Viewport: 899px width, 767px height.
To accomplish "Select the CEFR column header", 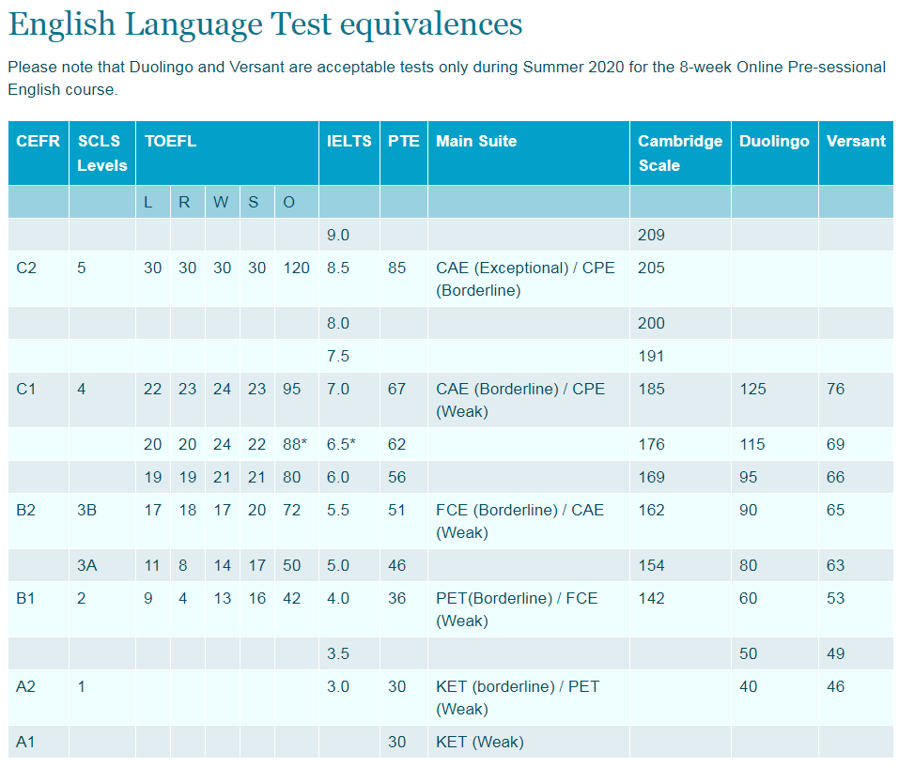I will 39,153.
